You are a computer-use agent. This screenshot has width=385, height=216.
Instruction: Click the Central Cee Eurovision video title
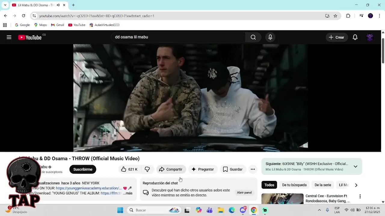click(328, 199)
